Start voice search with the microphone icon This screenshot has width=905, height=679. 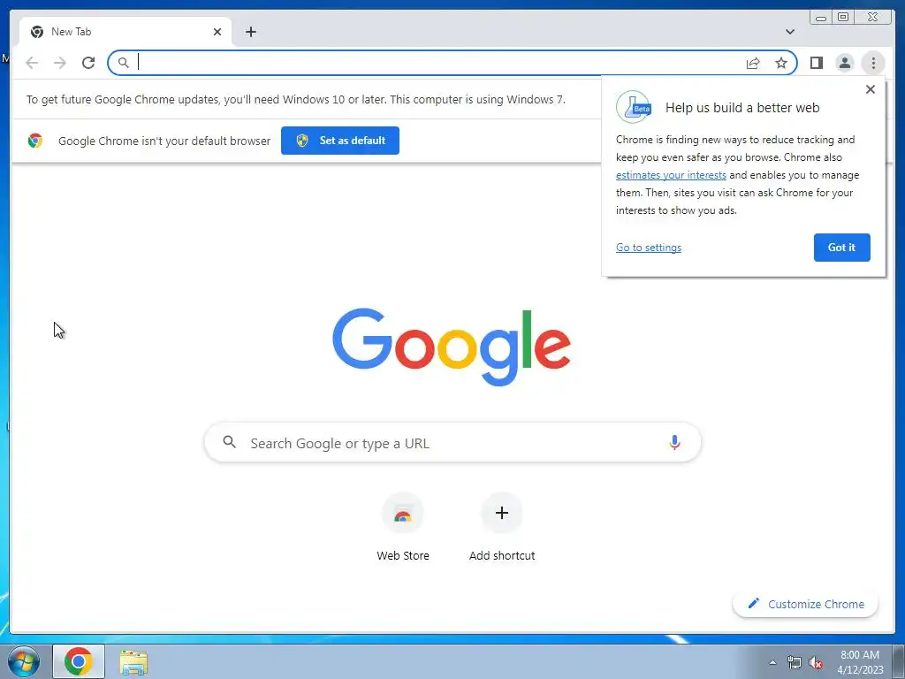click(x=674, y=443)
